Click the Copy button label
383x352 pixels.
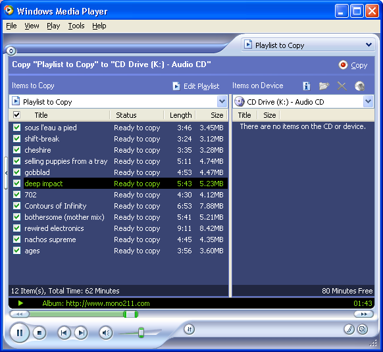359,65
